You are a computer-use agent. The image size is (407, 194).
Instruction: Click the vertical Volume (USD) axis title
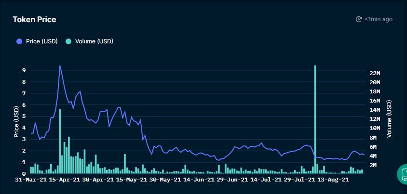pos(389,118)
